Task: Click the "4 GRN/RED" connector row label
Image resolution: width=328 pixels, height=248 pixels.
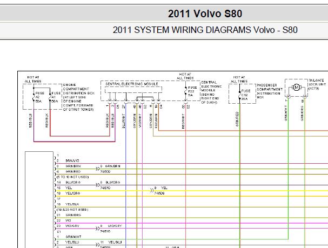Action: point(69,172)
